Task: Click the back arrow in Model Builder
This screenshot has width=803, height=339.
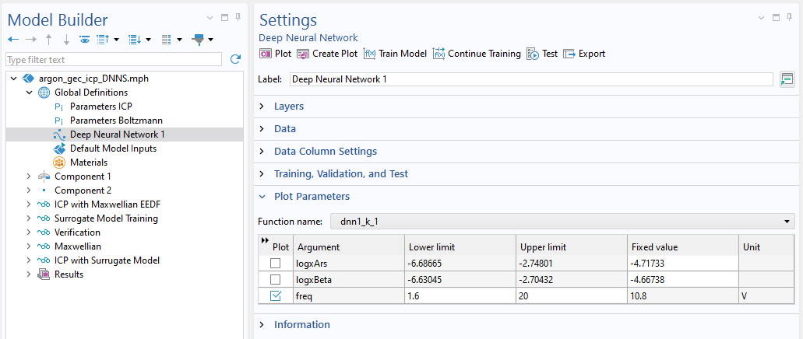Action: [x=13, y=39]
